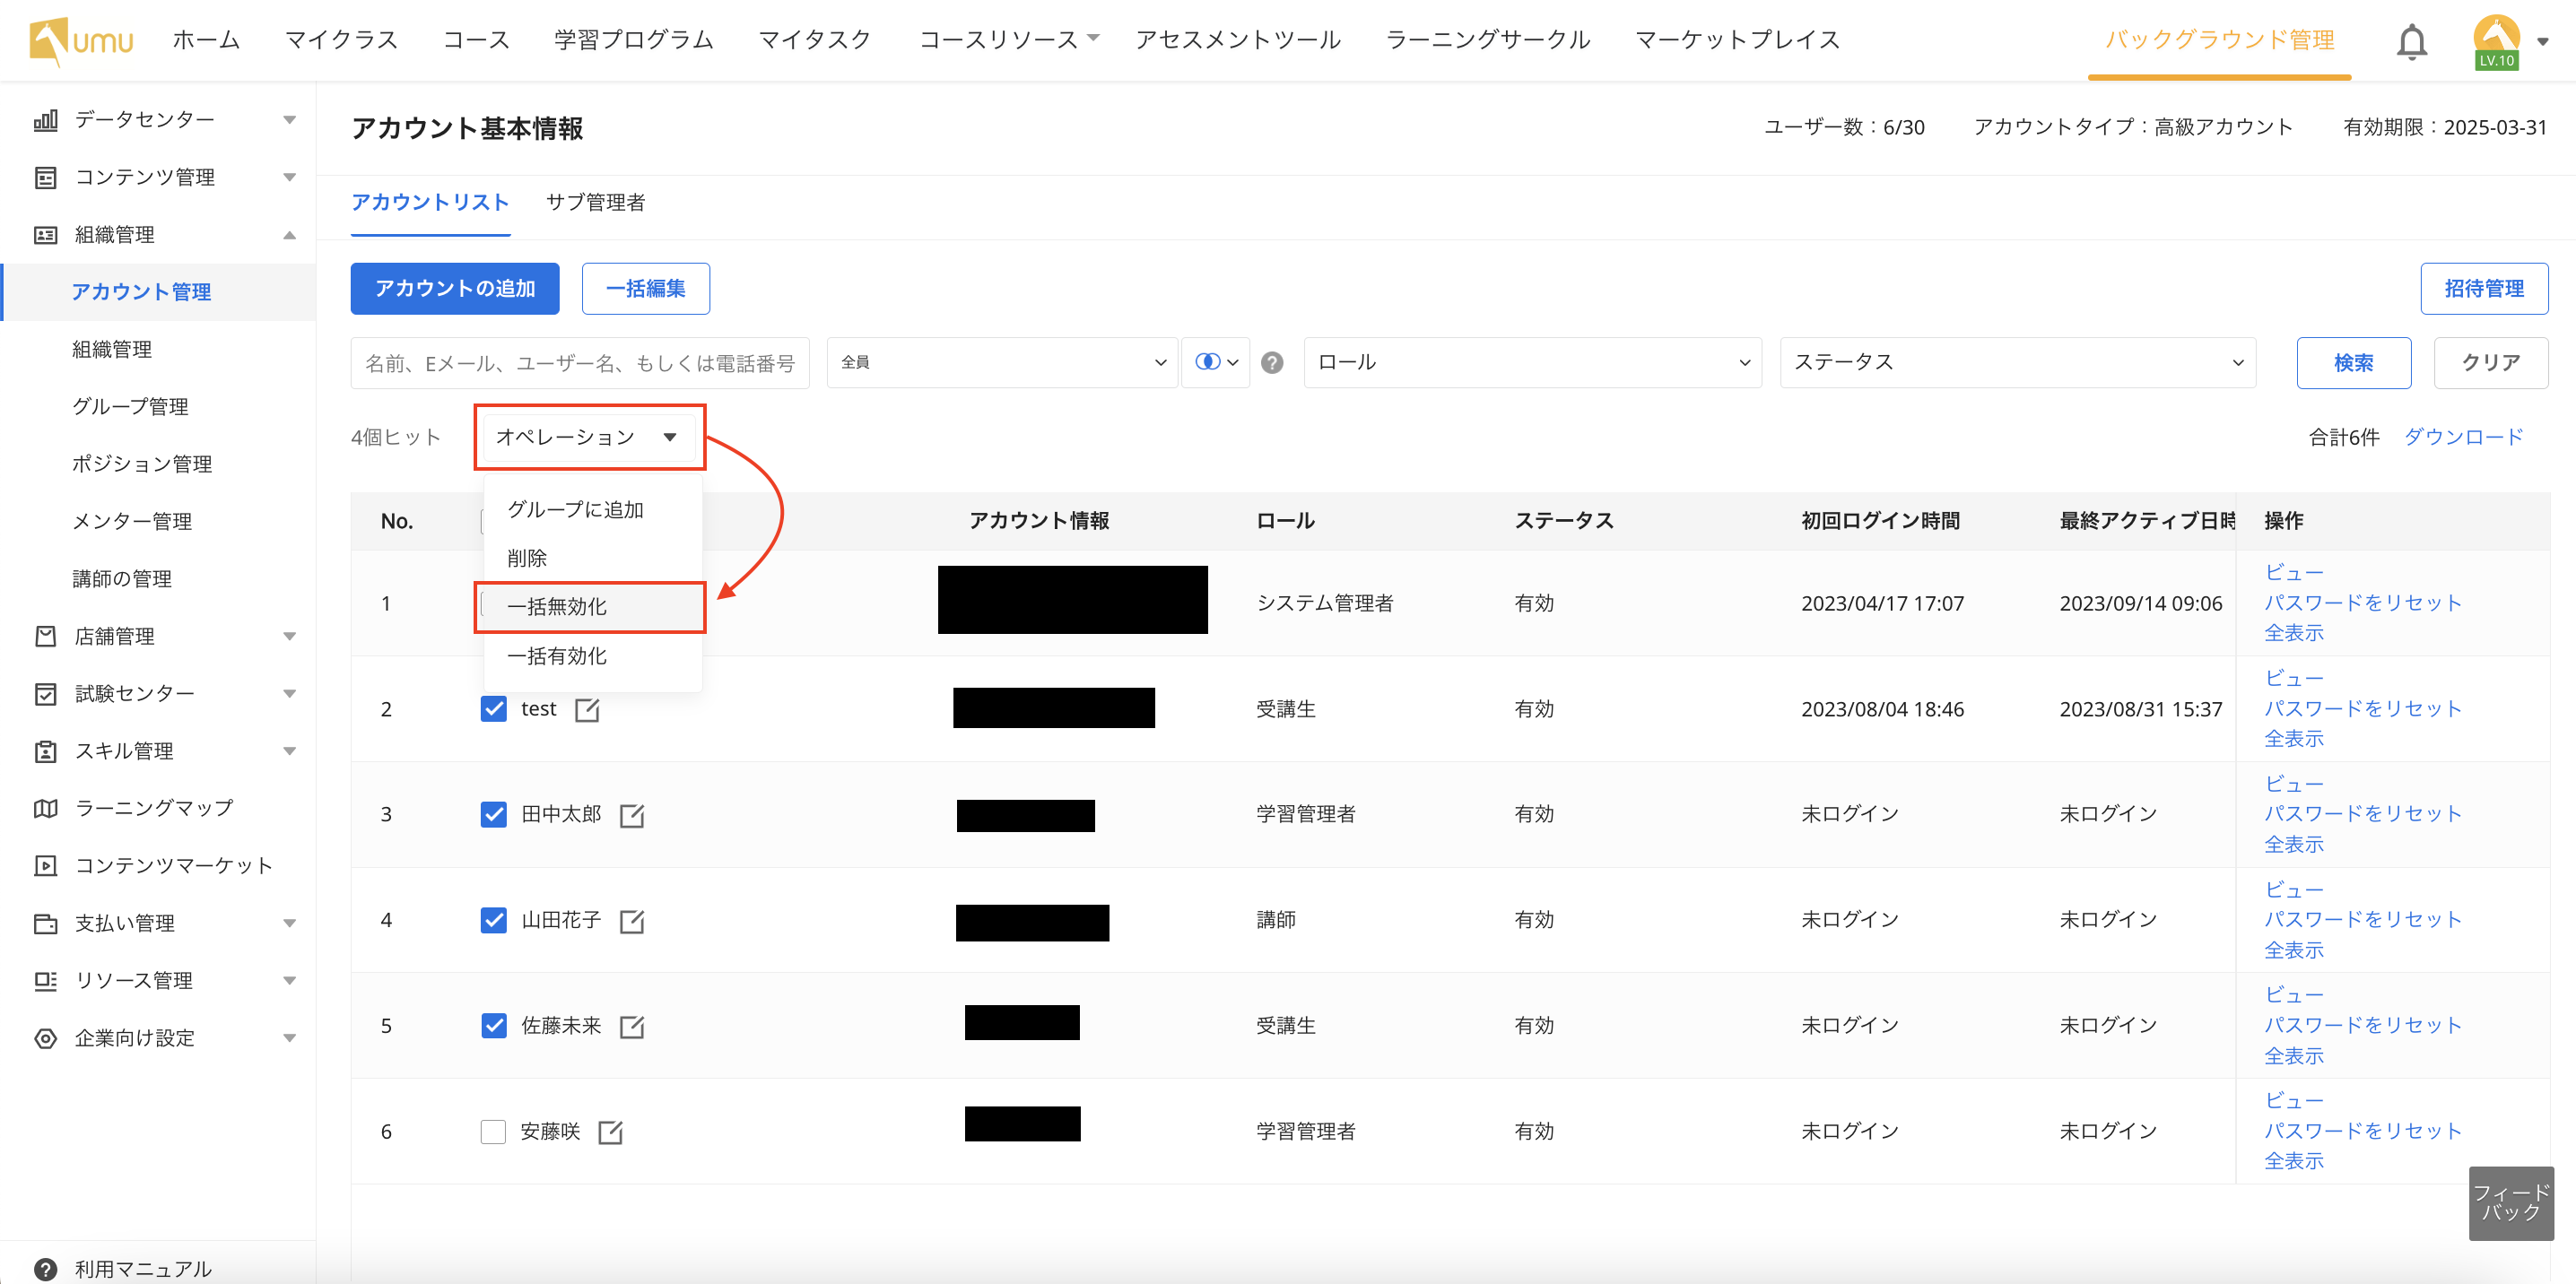Click the ダウンロード link
The height and width of the screenshot is (1284, 2576).
click(2463, 437)
